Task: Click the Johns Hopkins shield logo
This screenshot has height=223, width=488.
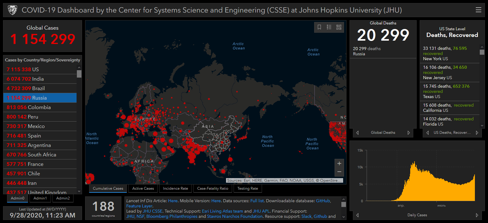Action: 13,10
